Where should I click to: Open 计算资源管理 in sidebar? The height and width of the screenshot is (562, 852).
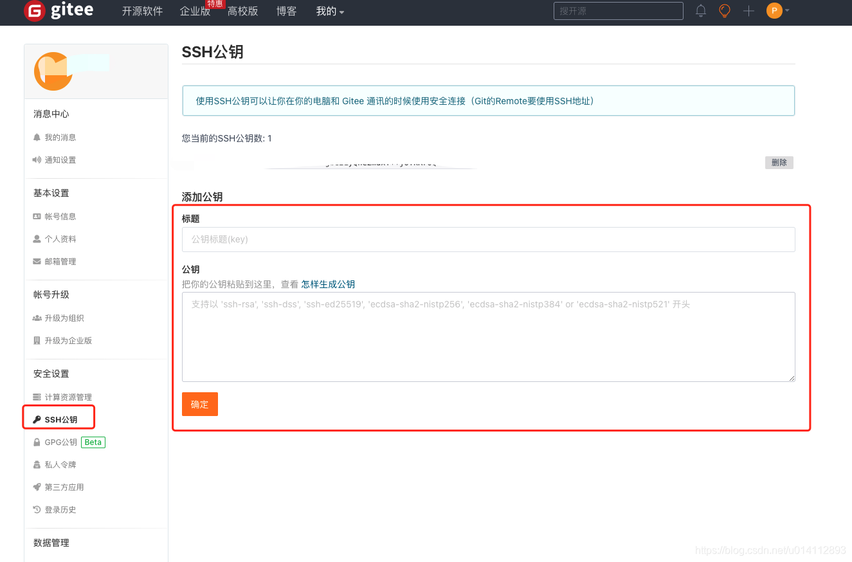tap(68, 397)
